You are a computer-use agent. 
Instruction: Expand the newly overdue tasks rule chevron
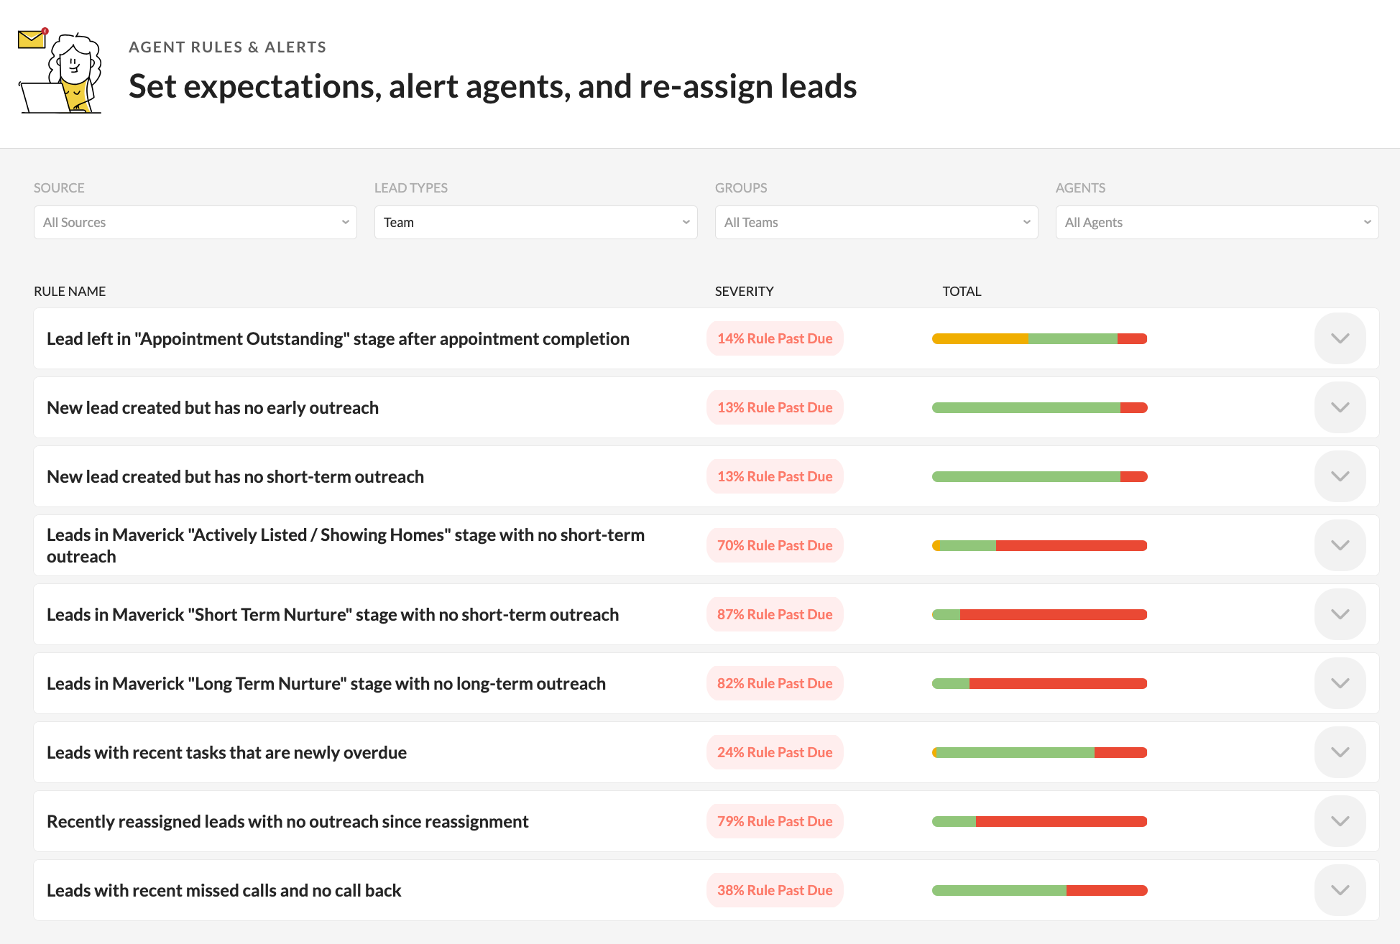[x=1340, y=752]
